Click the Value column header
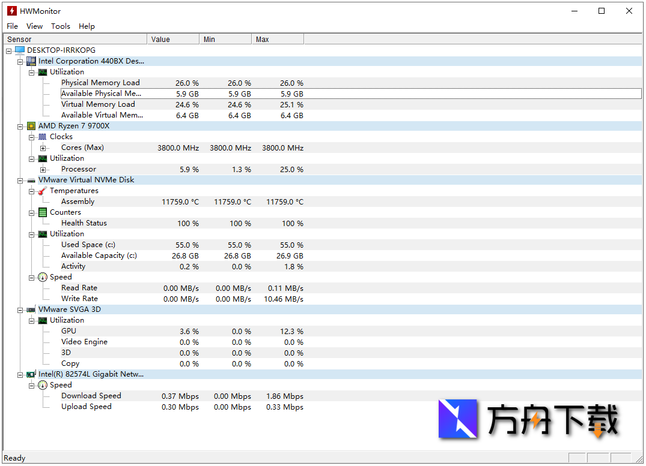The image size is (646, 466). pyautogui.click(x=172, y=40)
